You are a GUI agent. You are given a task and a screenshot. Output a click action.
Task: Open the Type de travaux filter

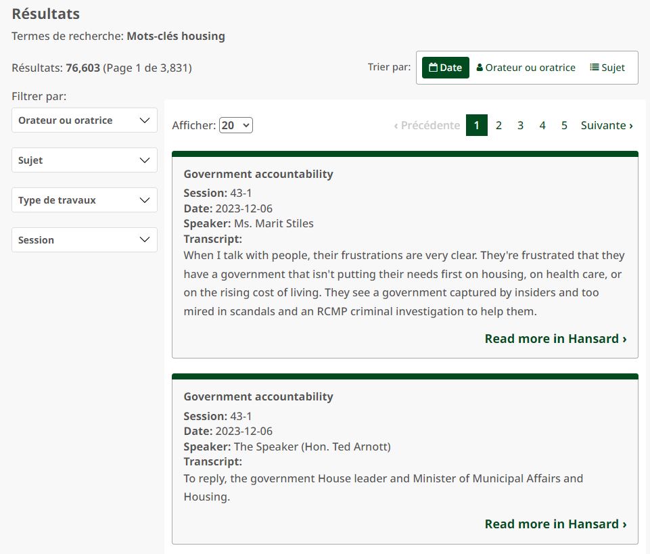85,200
